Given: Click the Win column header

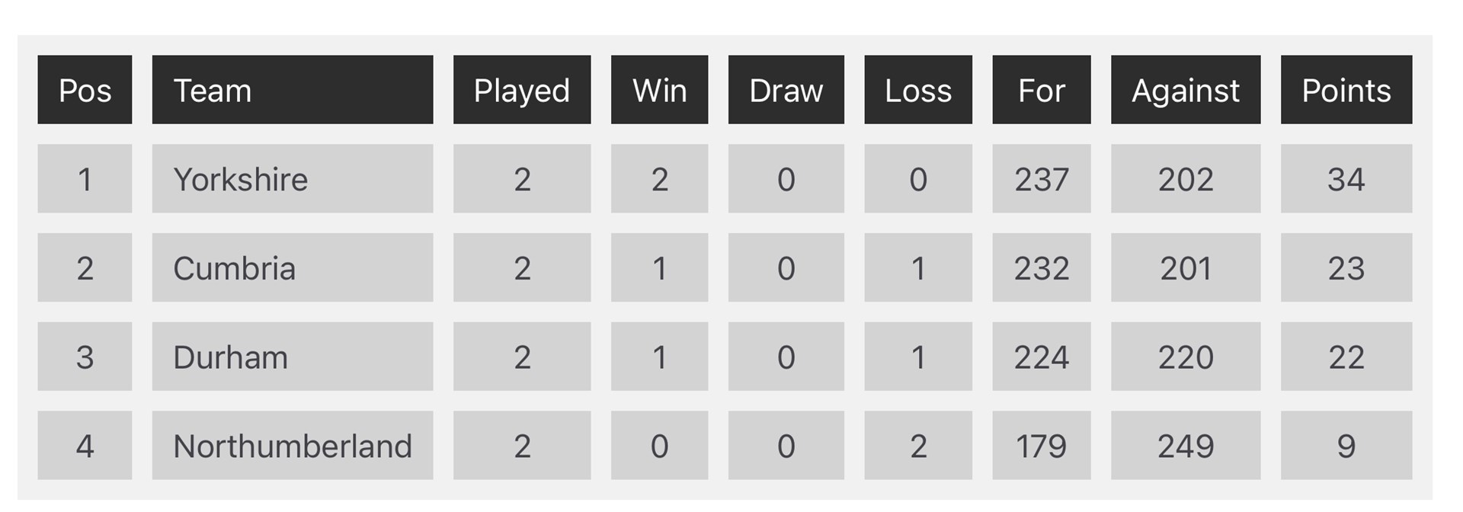Looking at the screenshot, I should [x=660, y=90].
